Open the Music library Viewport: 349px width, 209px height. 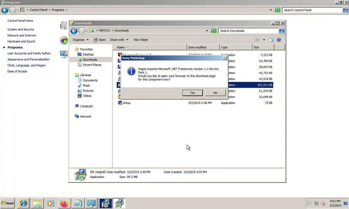[86, 85]
